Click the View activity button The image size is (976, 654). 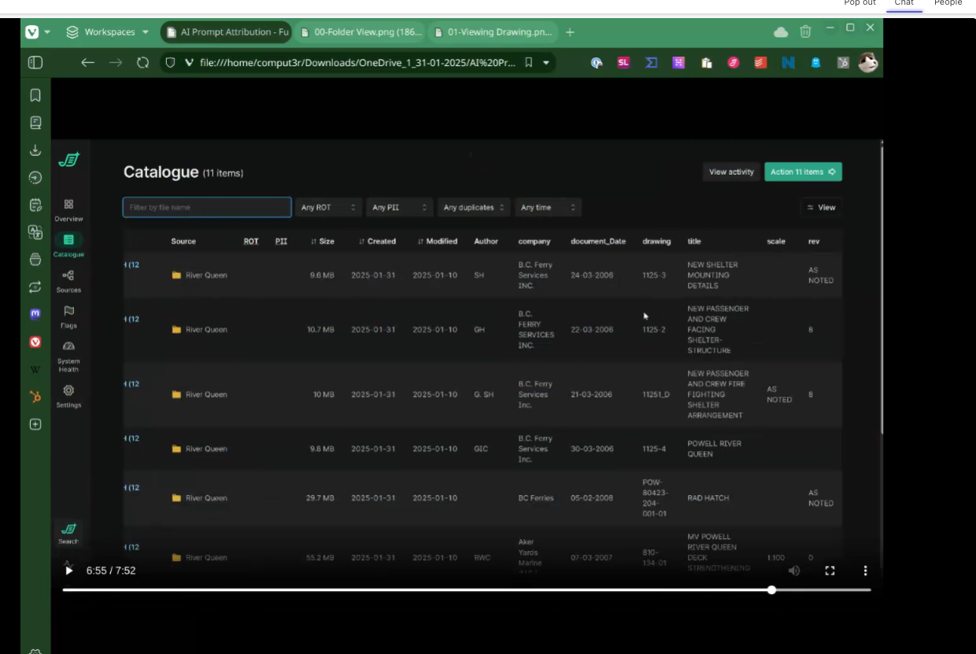click(x=730, y=172)
